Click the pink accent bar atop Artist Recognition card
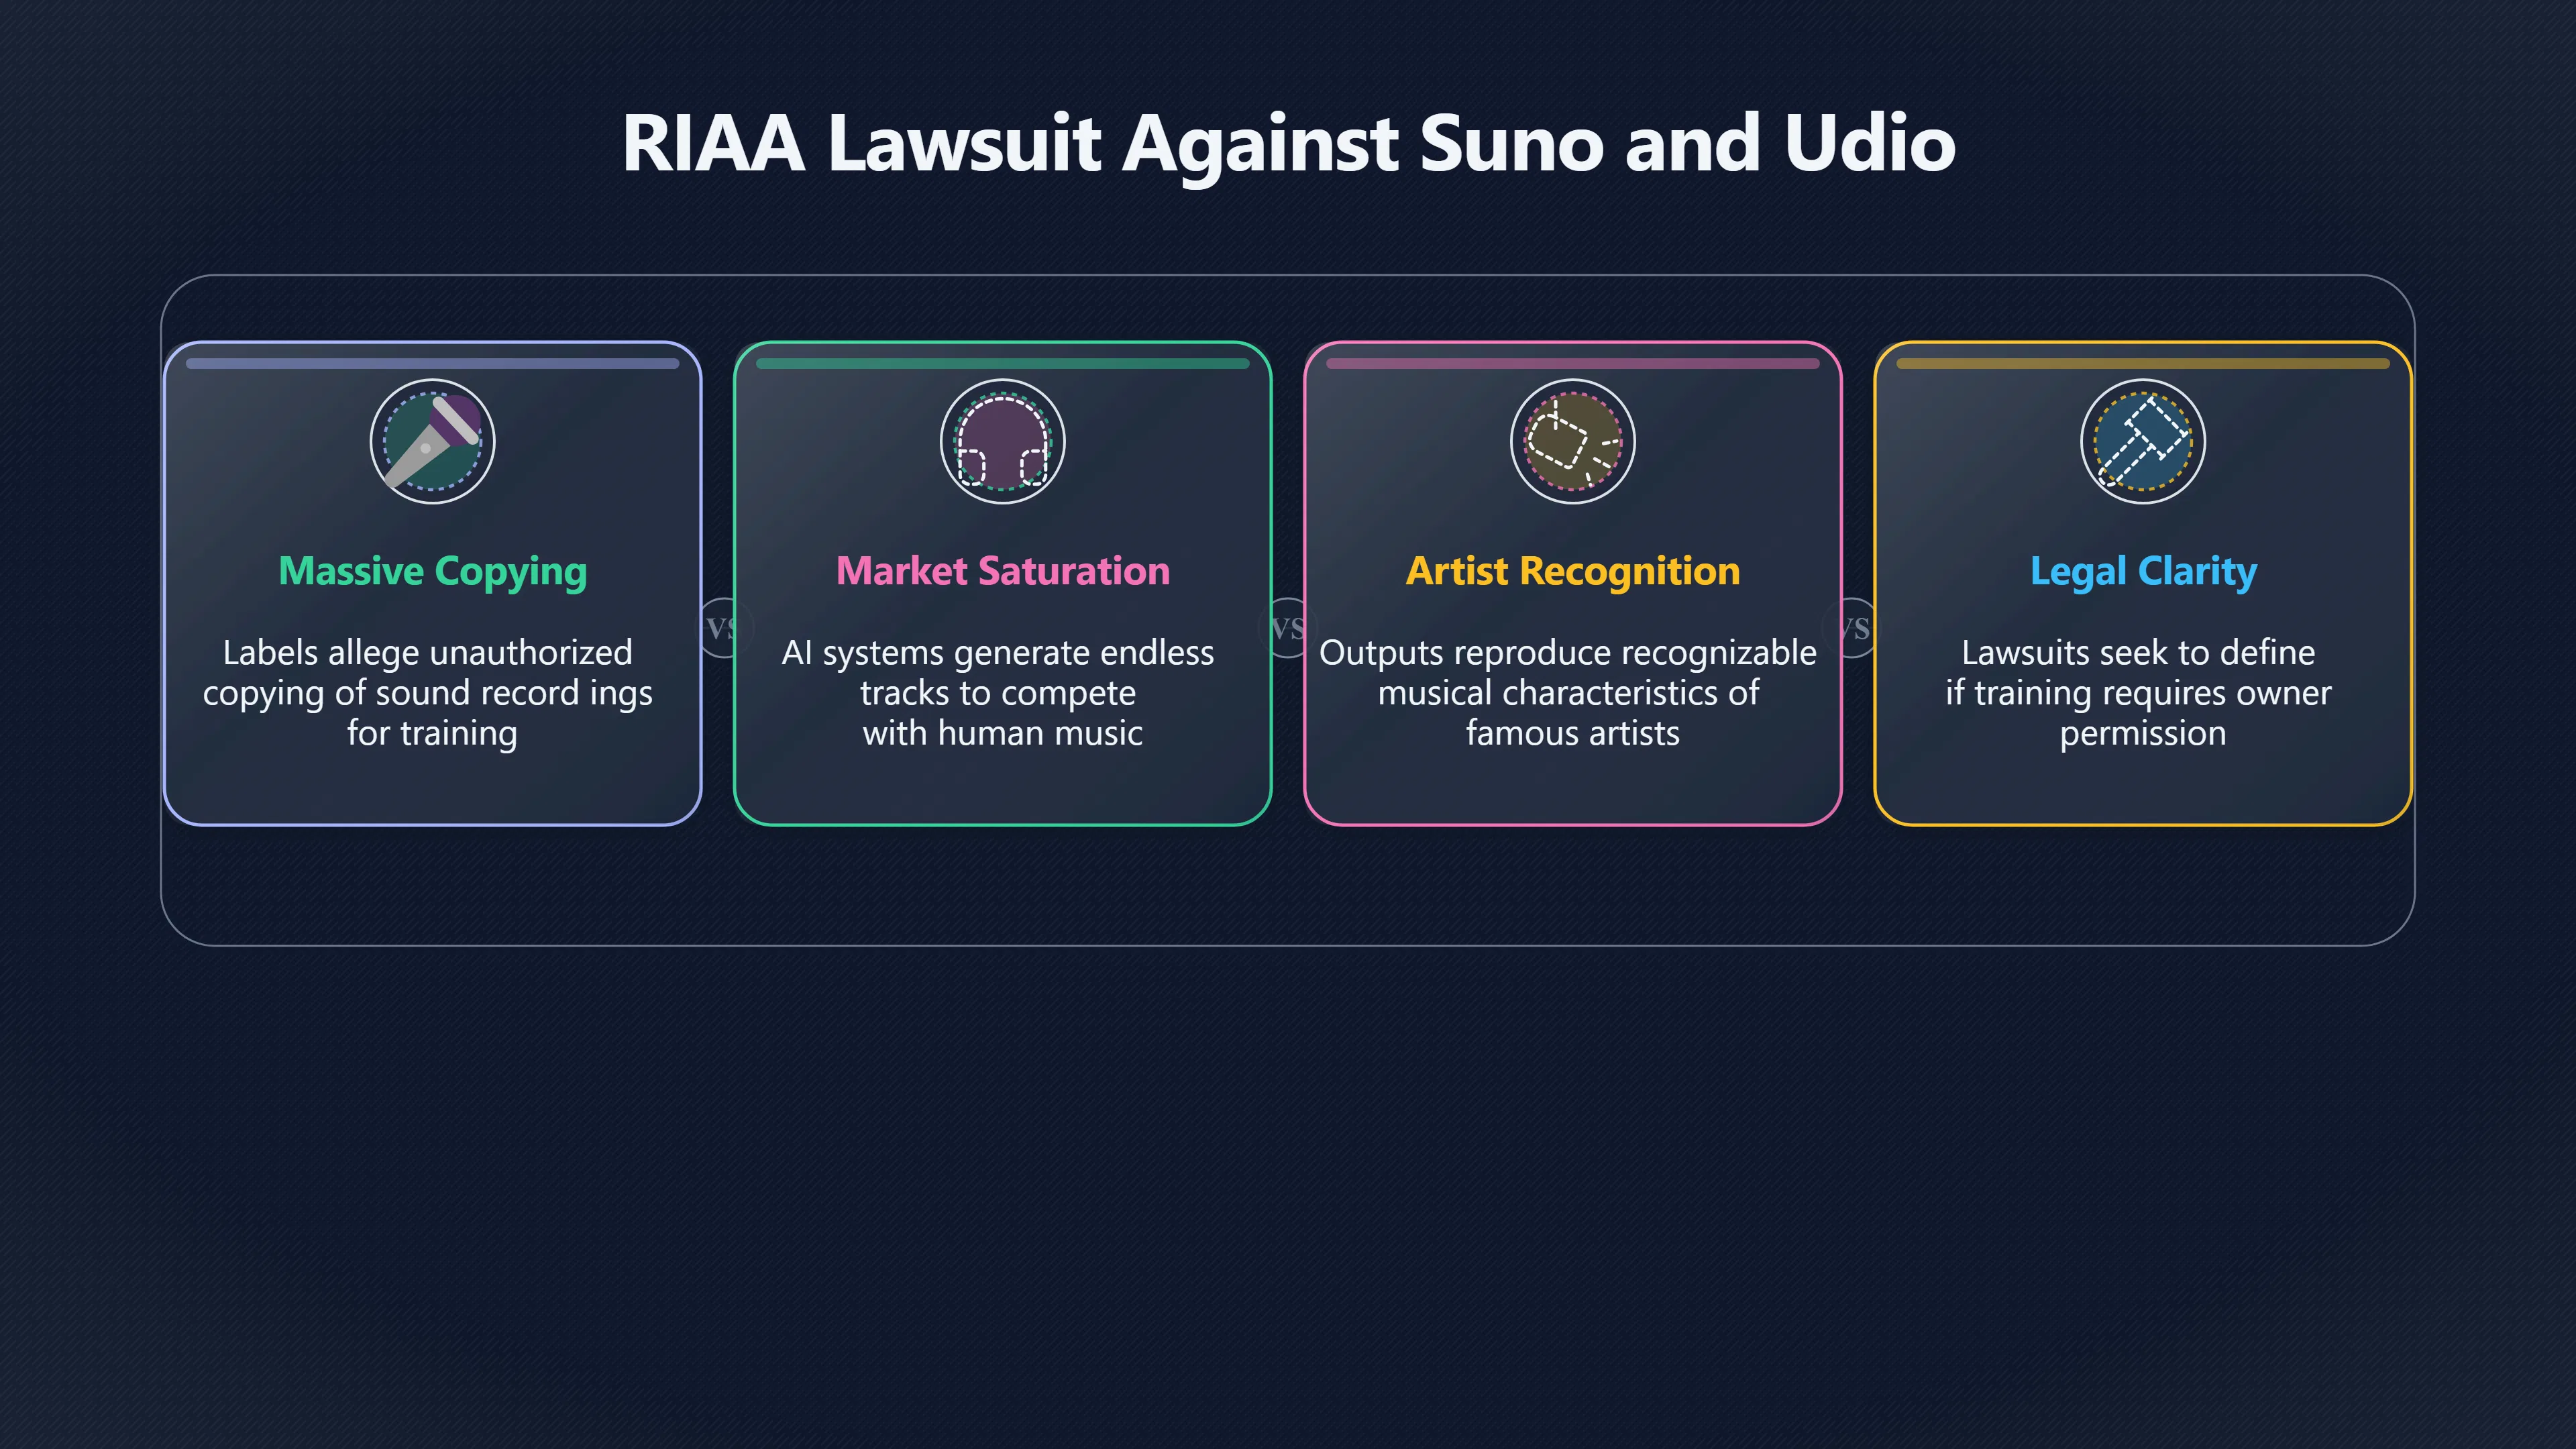 (x=1572, y=364)
